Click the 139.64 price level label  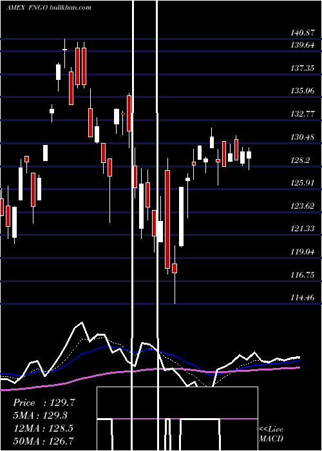(303, 45)
